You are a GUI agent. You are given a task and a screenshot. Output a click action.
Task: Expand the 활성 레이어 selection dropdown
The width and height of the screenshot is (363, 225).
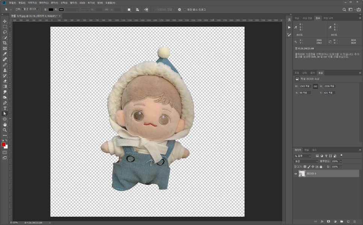[31, 9]
